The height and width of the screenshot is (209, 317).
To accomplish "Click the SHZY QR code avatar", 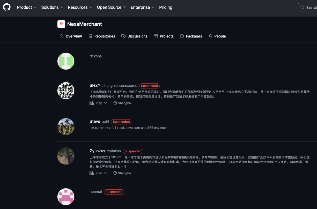I will click(x=66, y=91).
